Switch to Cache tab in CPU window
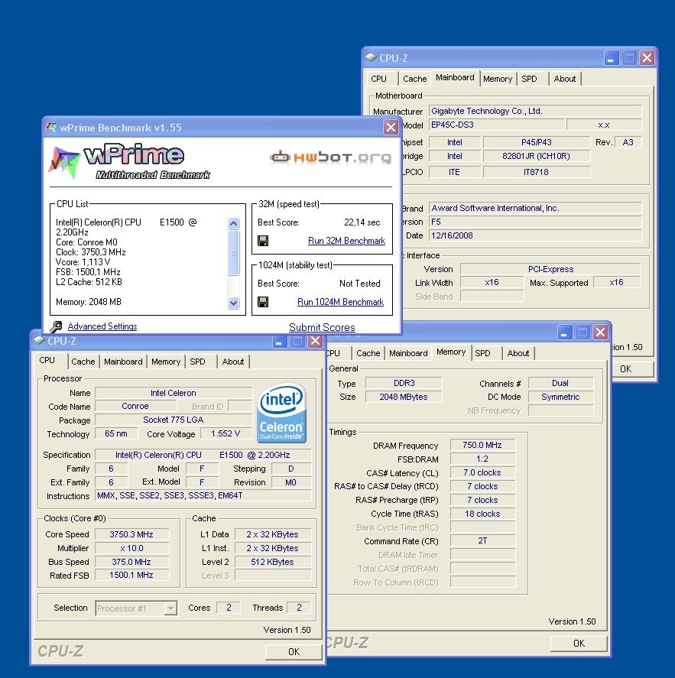 (x=83, y=362)
